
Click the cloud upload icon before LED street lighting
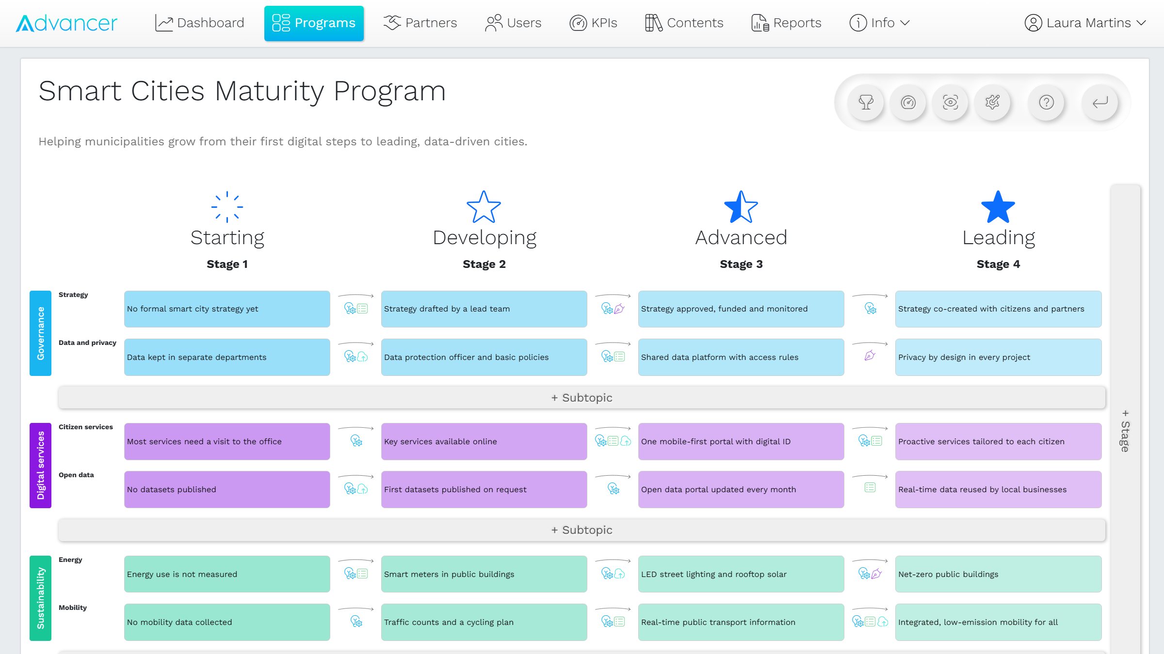619,574
